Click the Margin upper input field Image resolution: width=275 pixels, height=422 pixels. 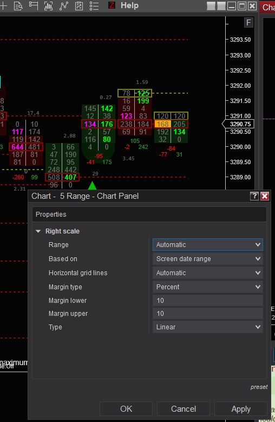point(208,314)
